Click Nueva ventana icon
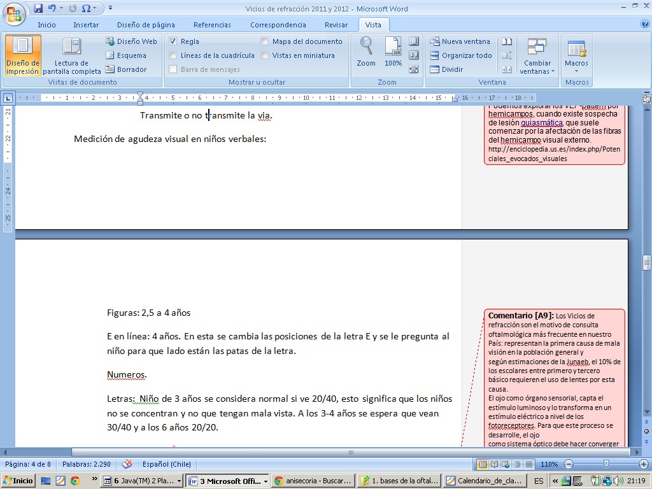The image size is (652, 489). 435,41
